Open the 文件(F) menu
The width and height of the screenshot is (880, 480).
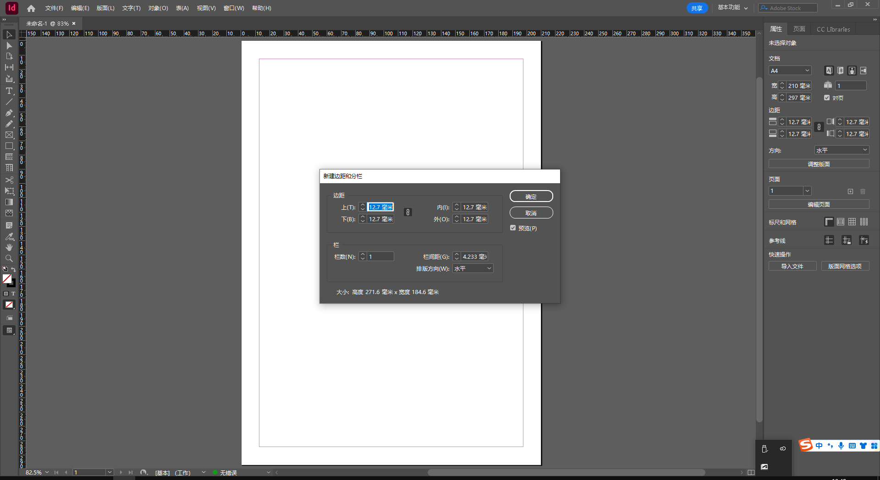point(54,8)
